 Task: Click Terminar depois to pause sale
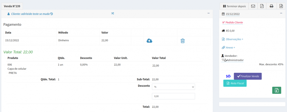(234, 6)
